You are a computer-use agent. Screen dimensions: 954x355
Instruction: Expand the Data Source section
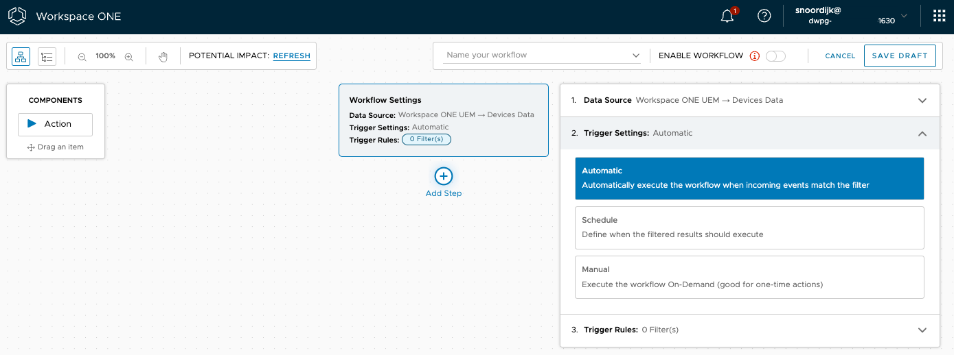click(x=922, y=100)
